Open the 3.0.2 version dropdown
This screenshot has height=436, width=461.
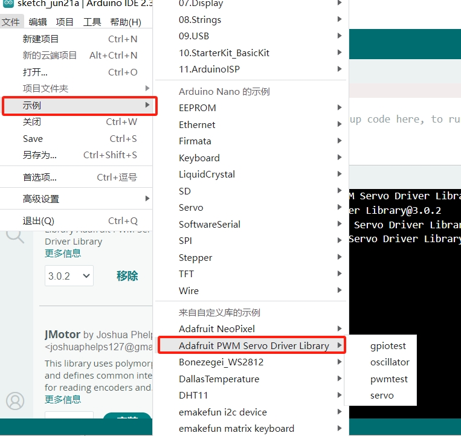tap(69, 276)
